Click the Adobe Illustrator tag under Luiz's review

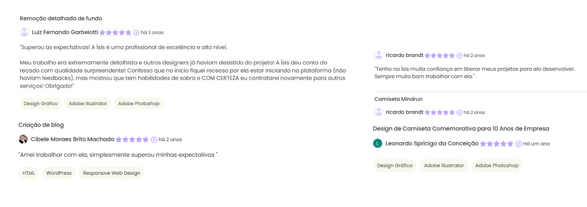coord(88,103)
